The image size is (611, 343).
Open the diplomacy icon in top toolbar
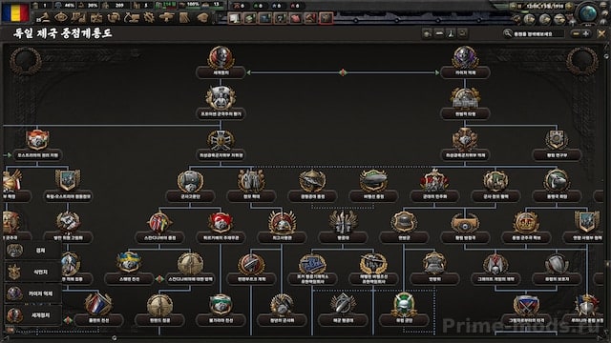96,17
